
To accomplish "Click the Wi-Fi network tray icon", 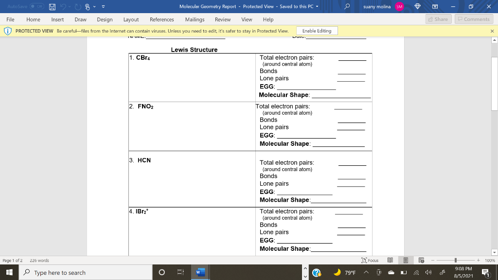I will click(416, 272).
